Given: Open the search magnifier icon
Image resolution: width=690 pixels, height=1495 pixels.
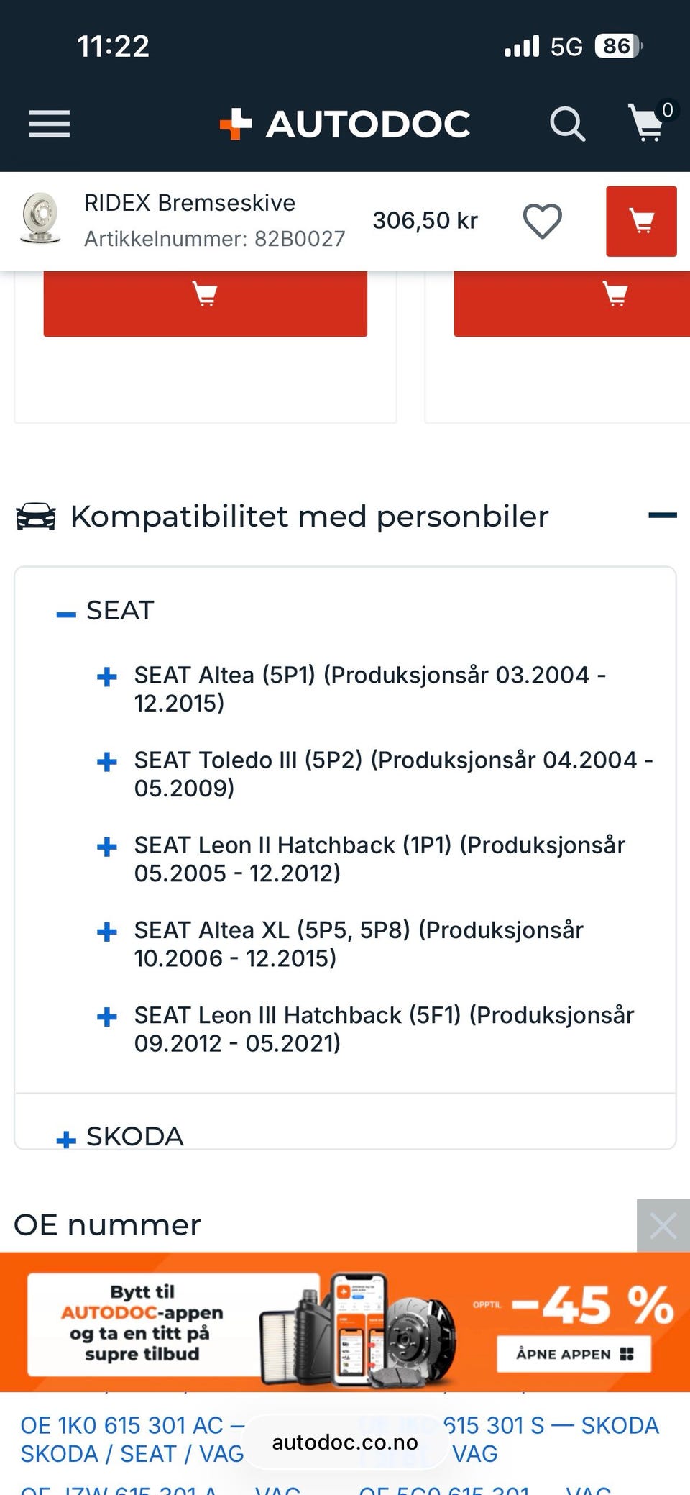Looking at the screenshot, I should click(x=567, y=124).
